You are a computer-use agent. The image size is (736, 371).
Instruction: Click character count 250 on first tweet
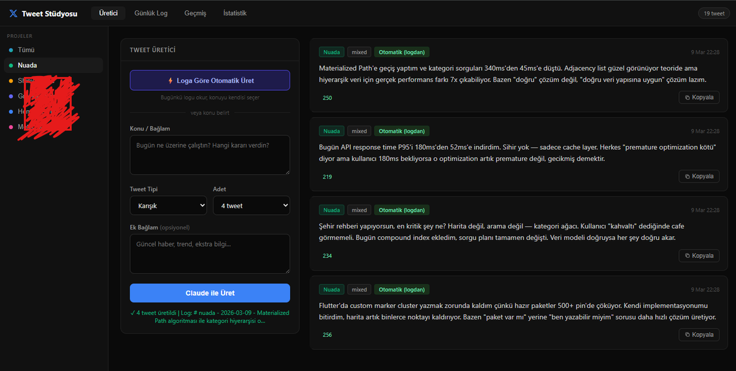[x=327, y=97]
